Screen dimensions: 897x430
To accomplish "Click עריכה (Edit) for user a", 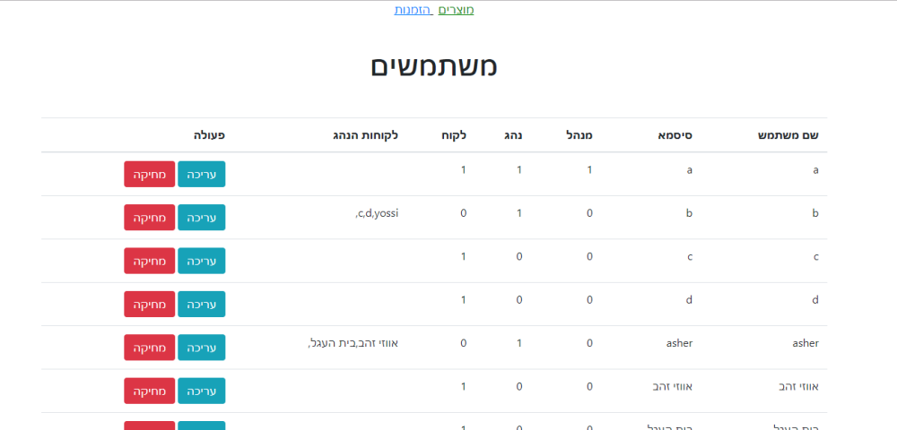I will pyautogui.click(x=202, y=175).
